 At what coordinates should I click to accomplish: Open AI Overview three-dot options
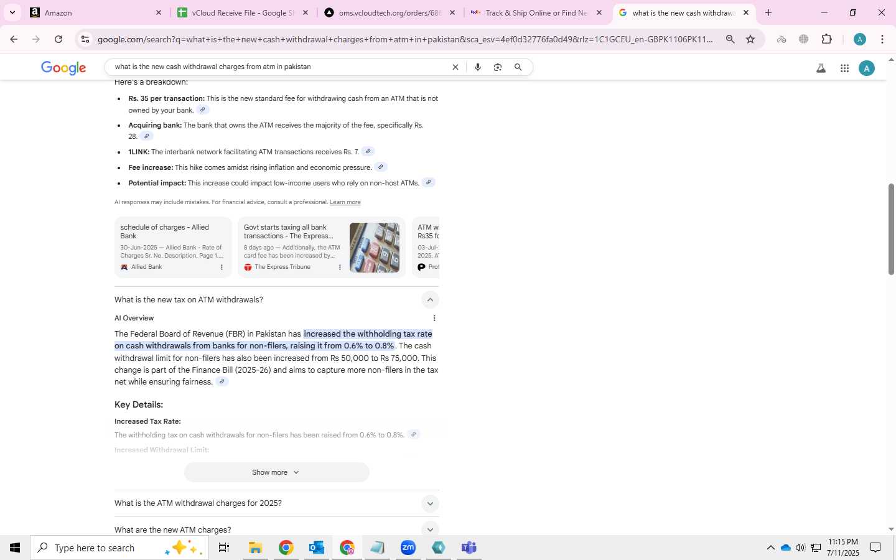coord(434,318)
